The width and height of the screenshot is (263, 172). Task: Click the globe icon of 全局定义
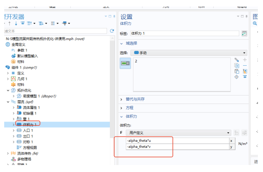coord(8,44)
